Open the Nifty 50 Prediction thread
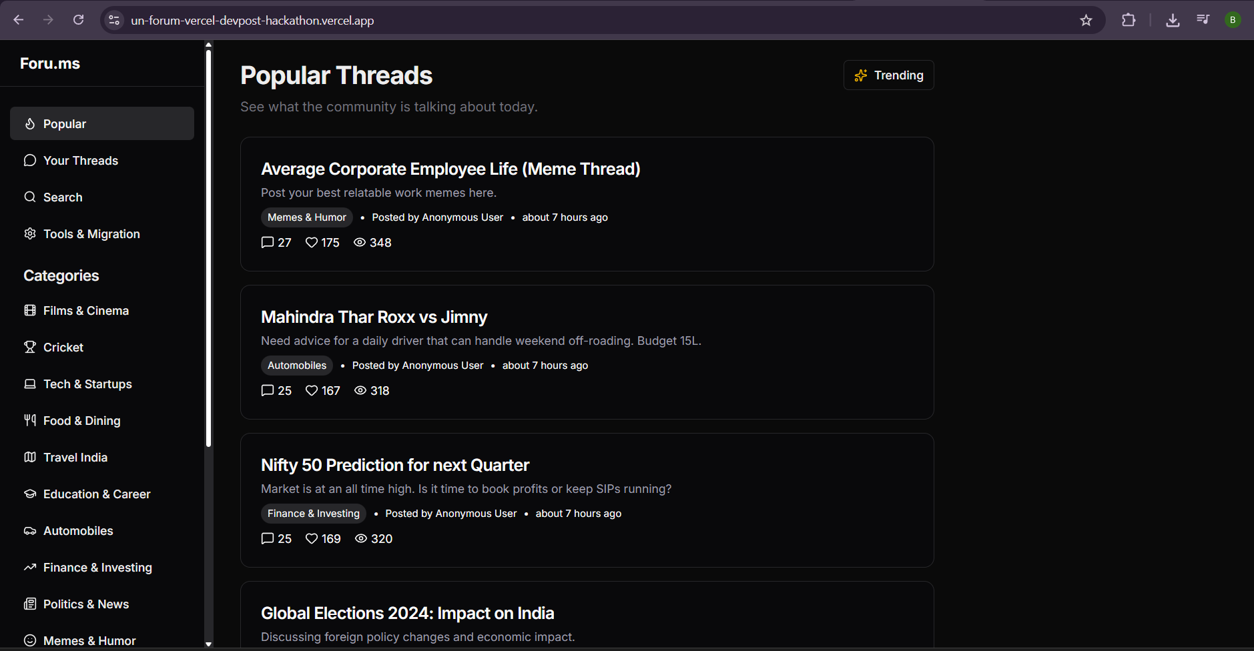 click(395, 465)
